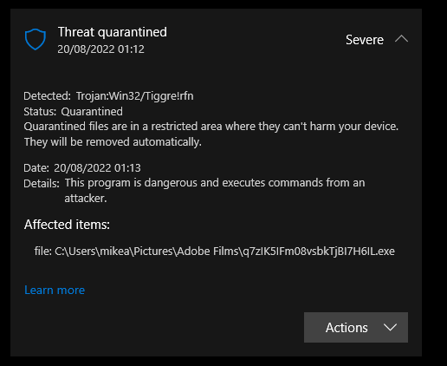The image size is (447, 366).
Task: Click the blue shield threat icon
Action: (36, 39)
